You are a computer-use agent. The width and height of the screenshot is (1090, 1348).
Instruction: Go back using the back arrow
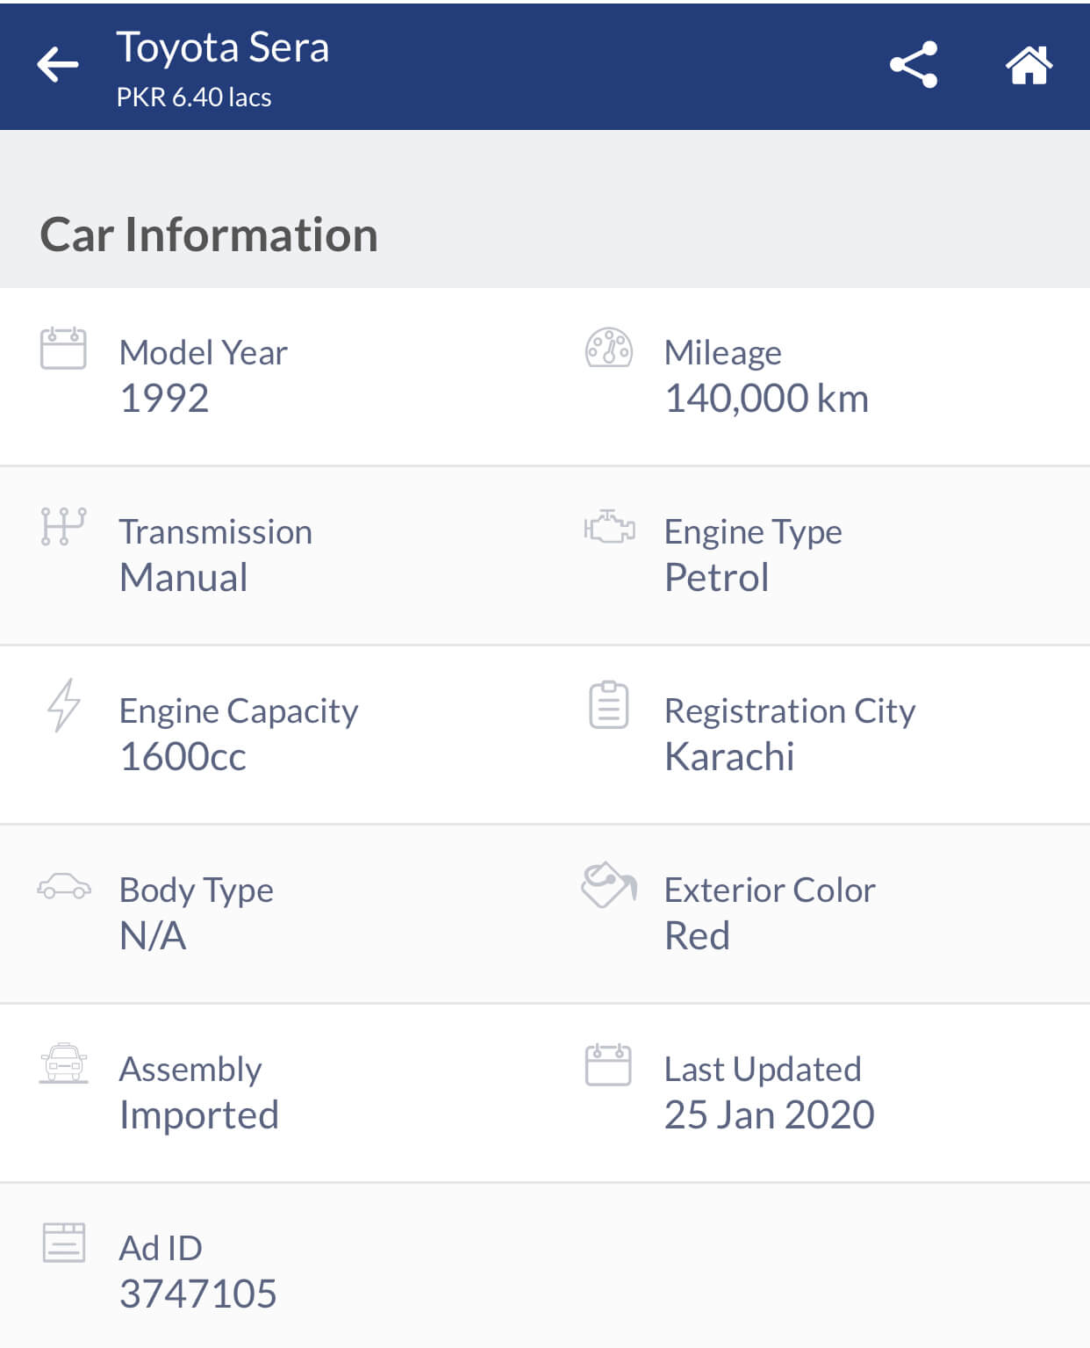[58, 65]
